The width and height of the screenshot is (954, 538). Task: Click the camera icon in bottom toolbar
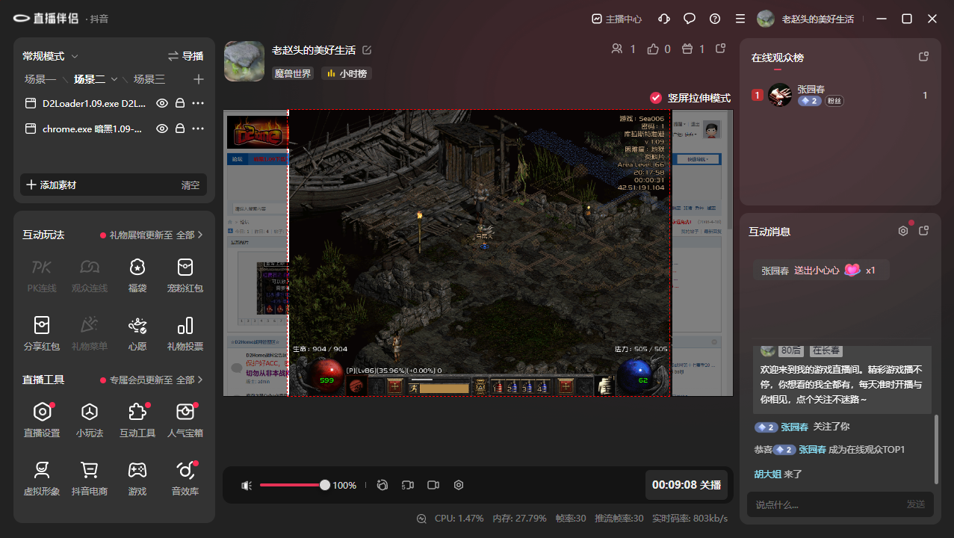point(433,485)
